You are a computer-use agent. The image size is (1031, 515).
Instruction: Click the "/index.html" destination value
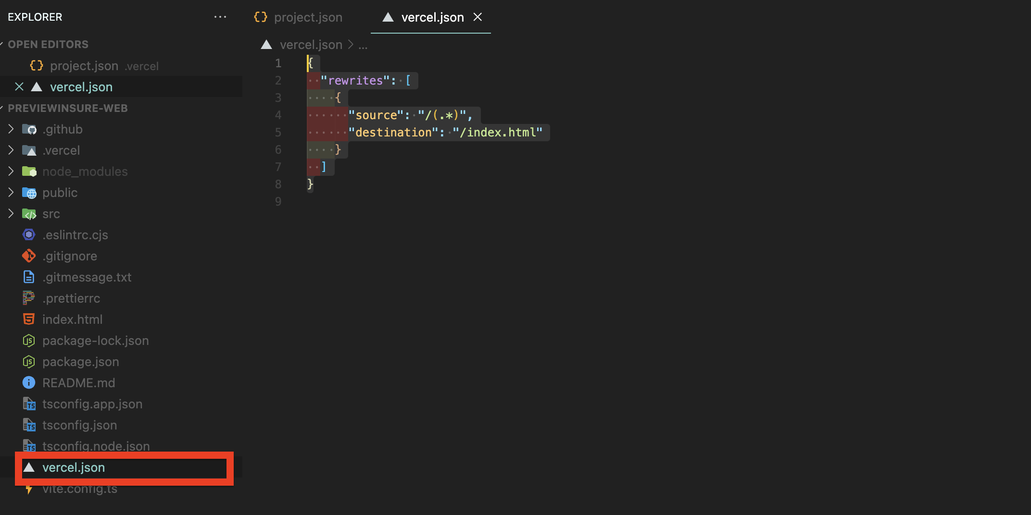pos(497,132)
